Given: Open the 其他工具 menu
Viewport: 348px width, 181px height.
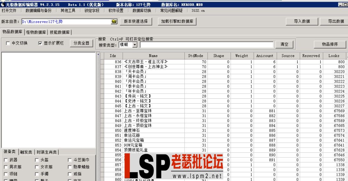Looking at the screenshot, I should coord(68,10).
